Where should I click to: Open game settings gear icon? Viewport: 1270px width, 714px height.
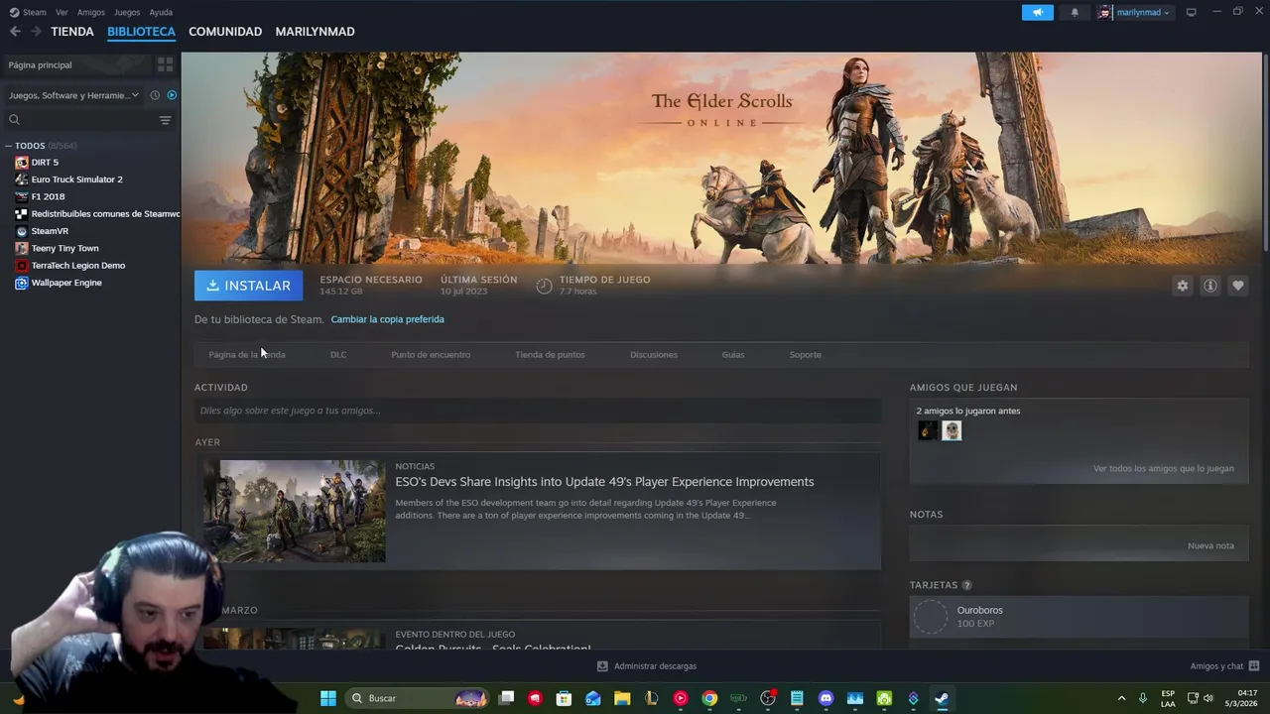point(1183,286)
